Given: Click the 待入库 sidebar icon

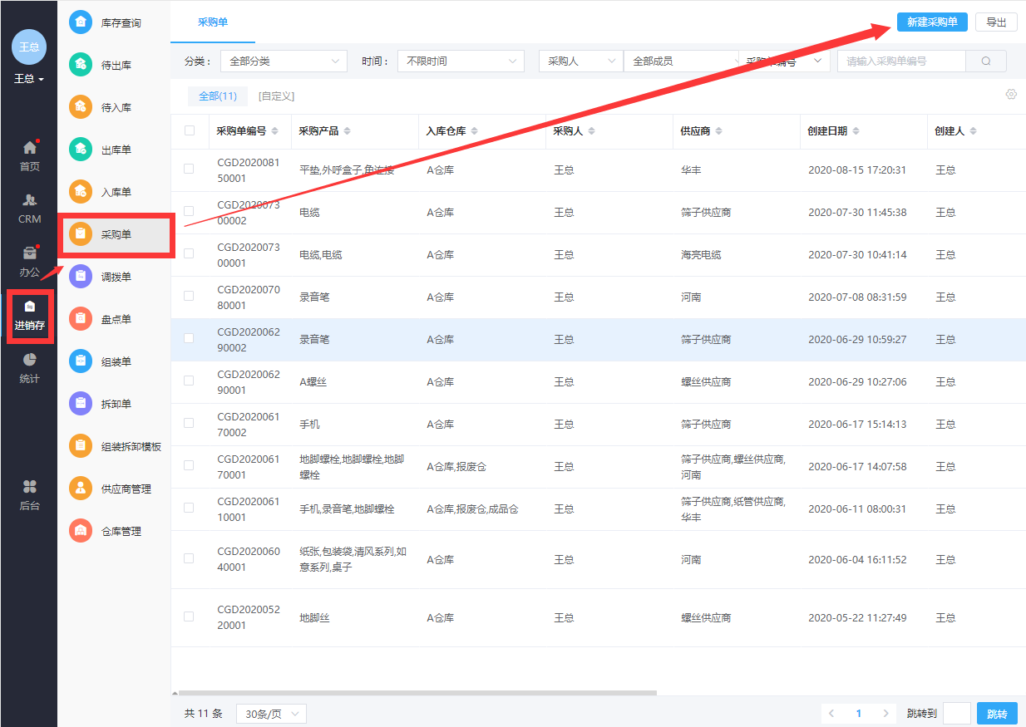Looking at the screenshot, I should click(81, 107).
